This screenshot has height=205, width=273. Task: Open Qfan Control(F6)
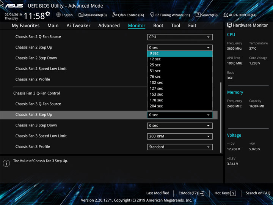point(128,15)
